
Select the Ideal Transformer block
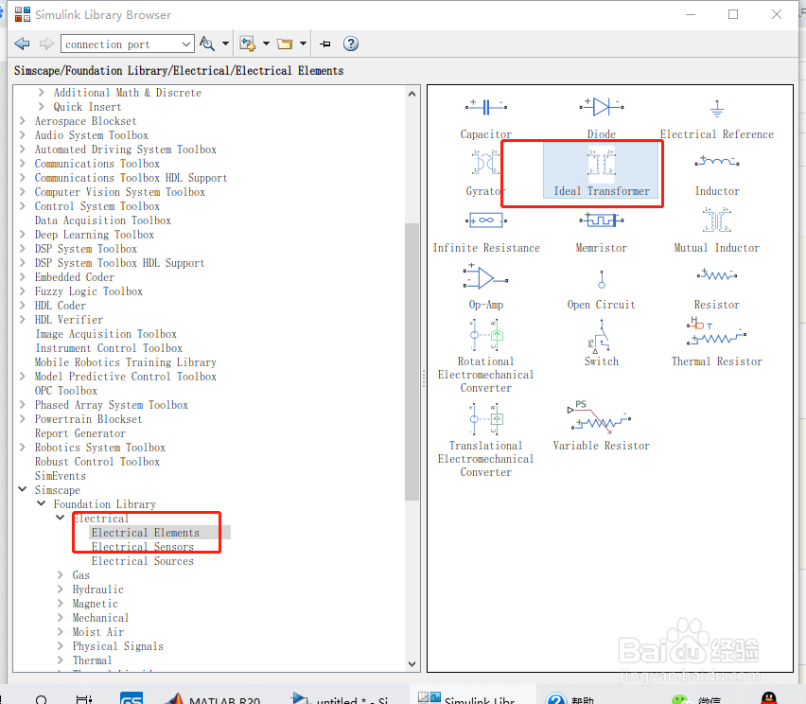point(601,170)
